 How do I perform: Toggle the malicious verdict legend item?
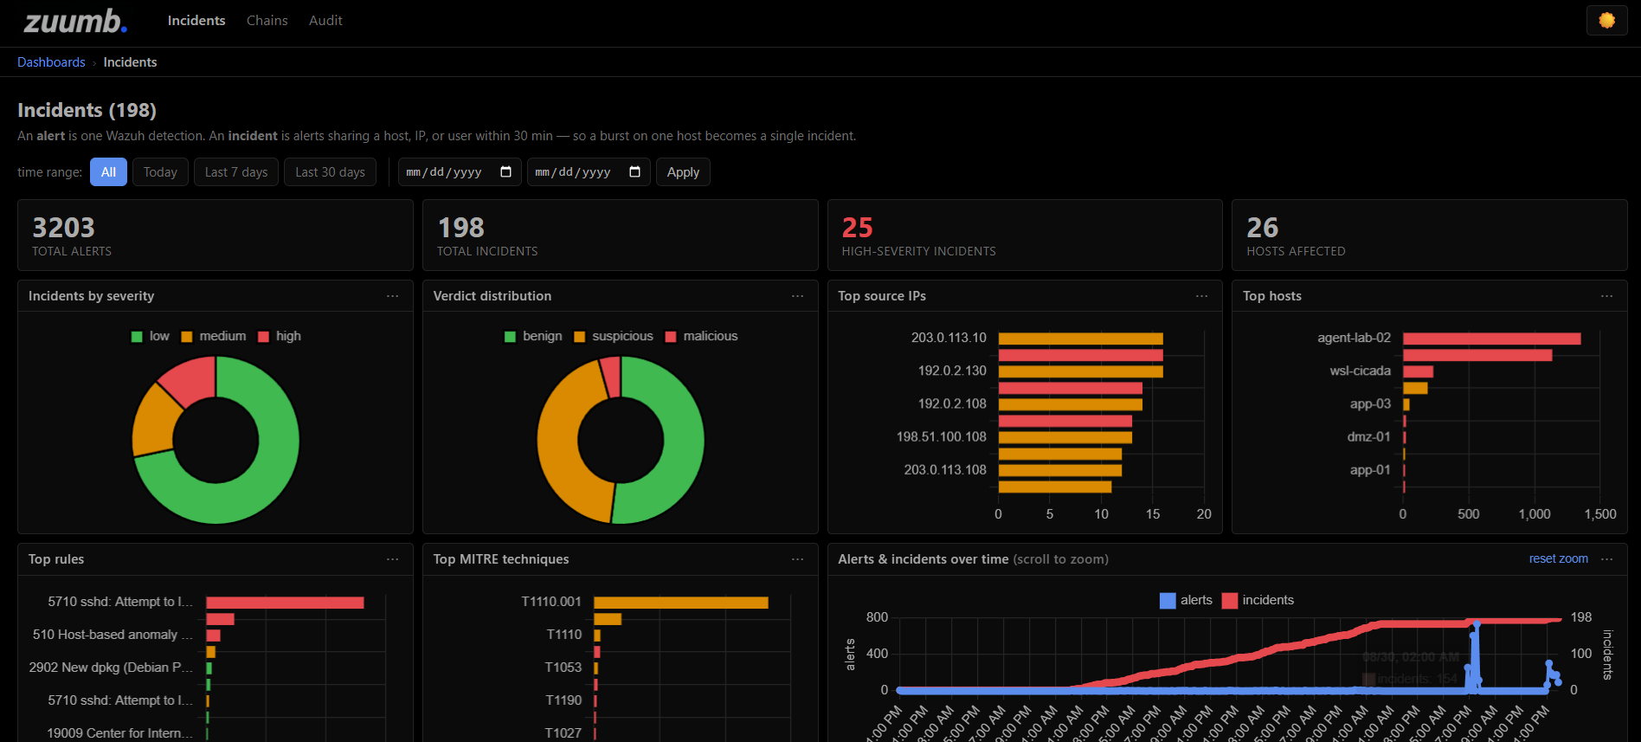(x=702, y=336)
